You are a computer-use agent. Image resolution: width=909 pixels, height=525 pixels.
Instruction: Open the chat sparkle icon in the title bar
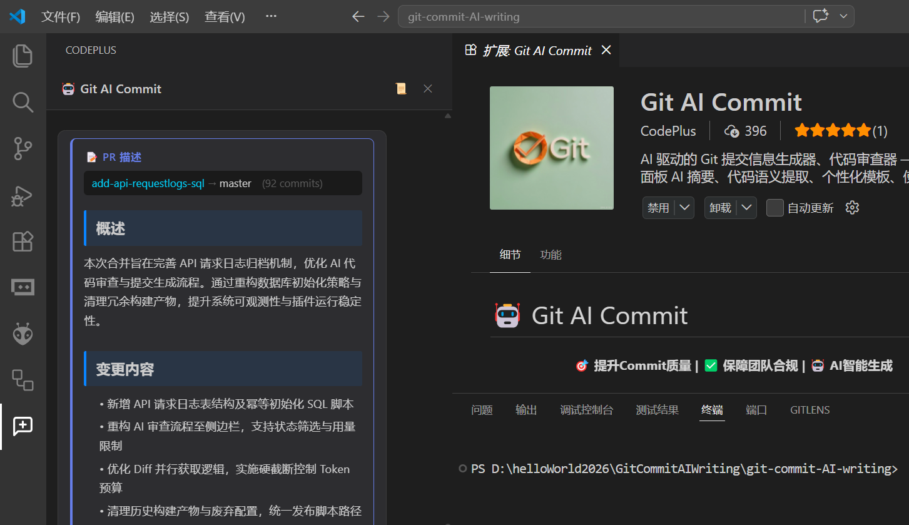[x=820, y=16]
